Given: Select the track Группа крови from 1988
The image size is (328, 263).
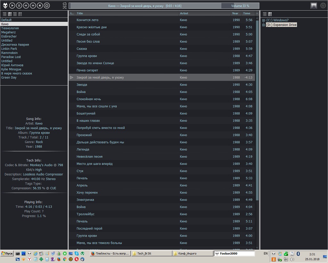Looking at the screenshot, I should [162, 56].
